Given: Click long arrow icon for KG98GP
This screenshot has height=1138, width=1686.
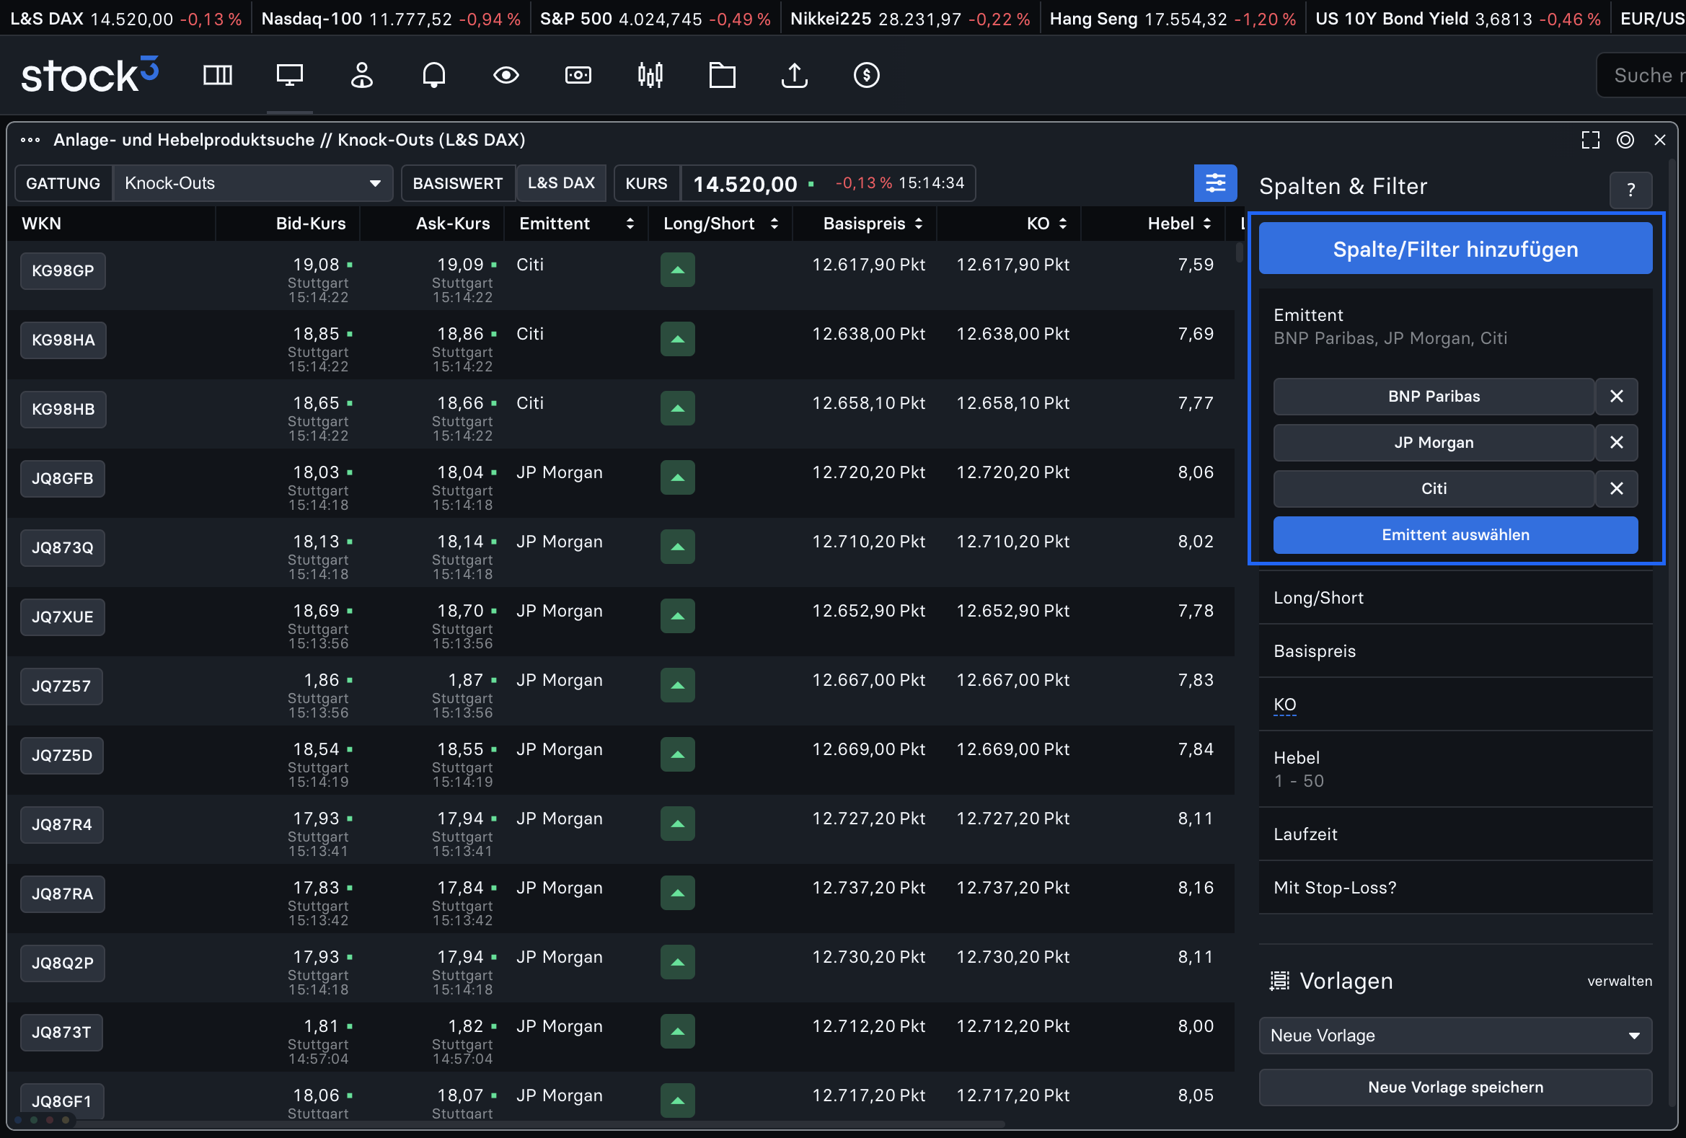Looking at the screenshot, I should pos(678,270).
